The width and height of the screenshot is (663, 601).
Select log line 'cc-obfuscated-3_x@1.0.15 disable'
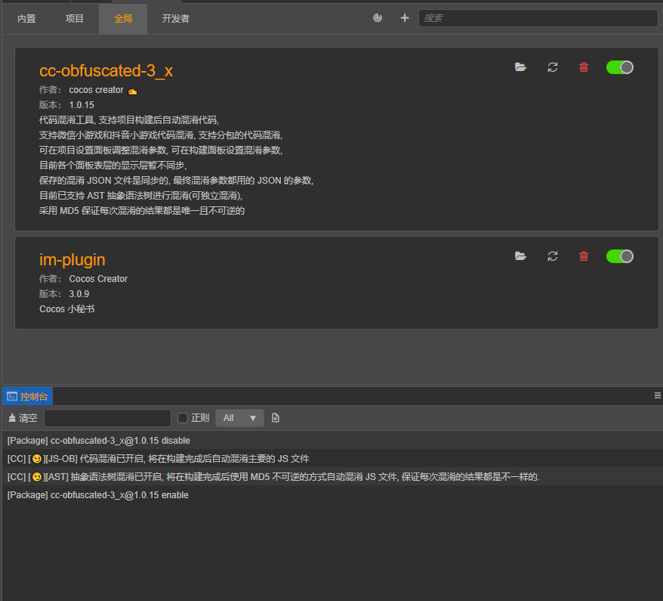tap(332, 441)
